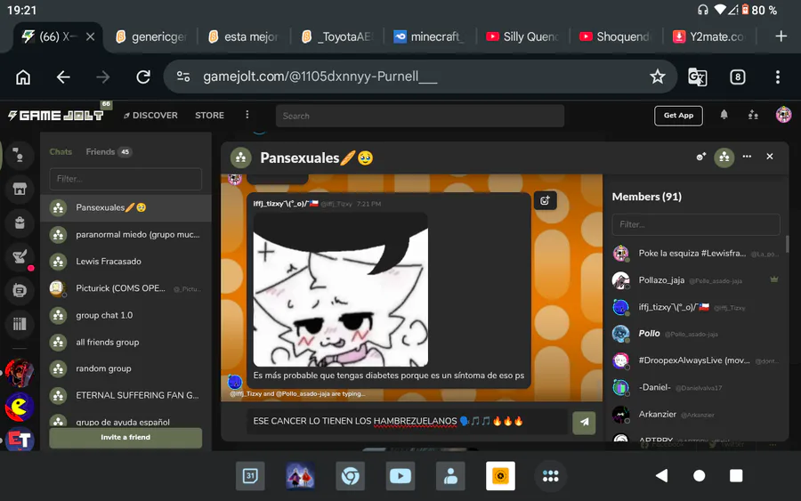
Task: Toggle the members list icon in chat header
Action: pos(724,158)
